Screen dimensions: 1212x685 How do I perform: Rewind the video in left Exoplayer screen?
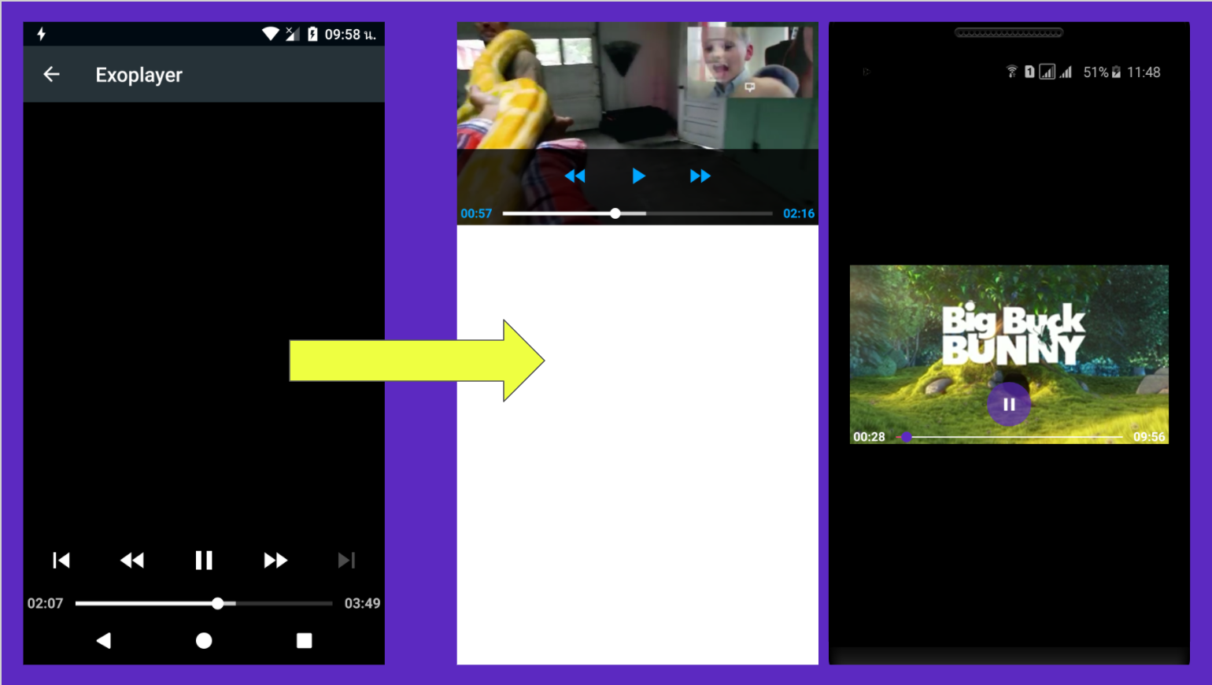(132, 560)
